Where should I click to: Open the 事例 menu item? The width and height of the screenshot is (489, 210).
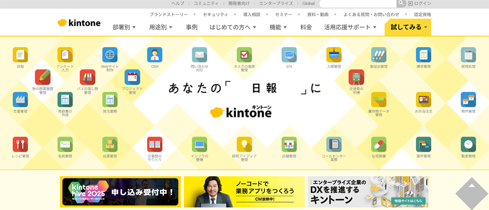[192, 27]
